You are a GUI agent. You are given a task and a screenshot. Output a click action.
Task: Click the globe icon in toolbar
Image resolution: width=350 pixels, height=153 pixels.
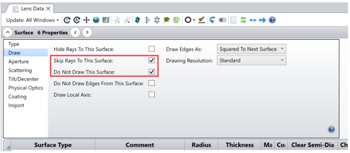point(96,20)
